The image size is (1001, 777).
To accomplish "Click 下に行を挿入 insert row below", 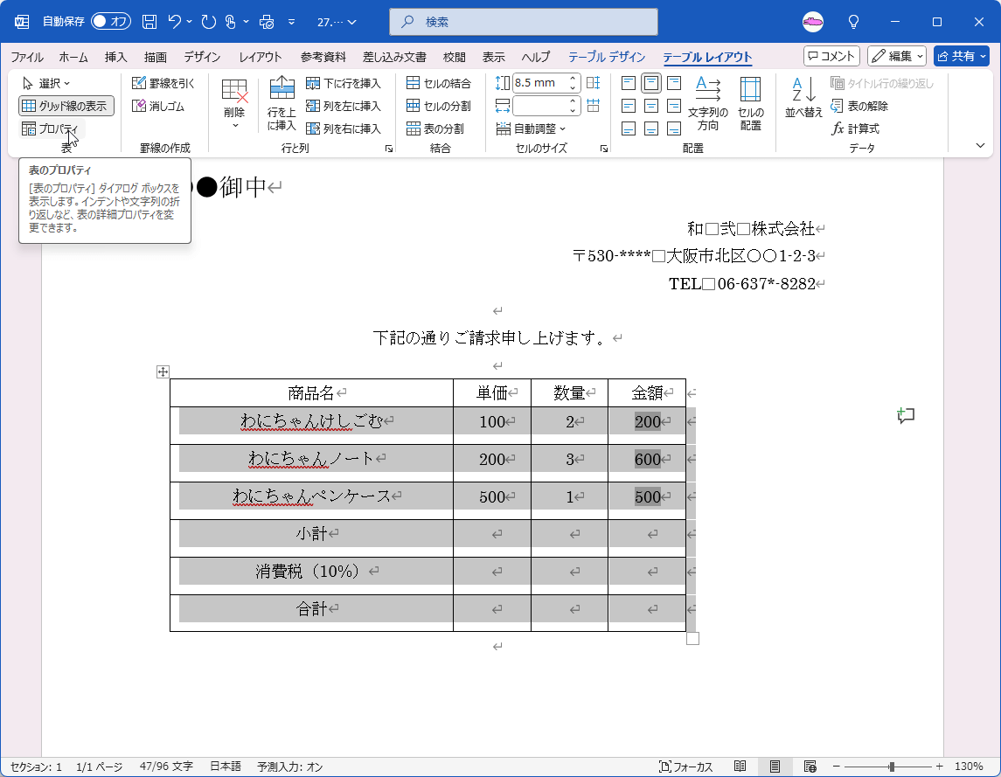I will (x=344, y=83).
